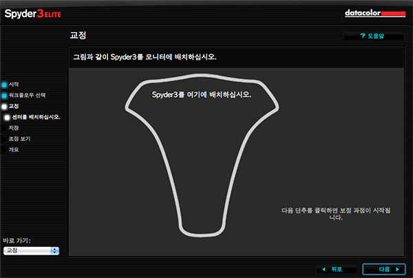Click white indicator beside 센서를 배치하십시오
This screenshot has width=413, height=278.
(x=8, y=117)
